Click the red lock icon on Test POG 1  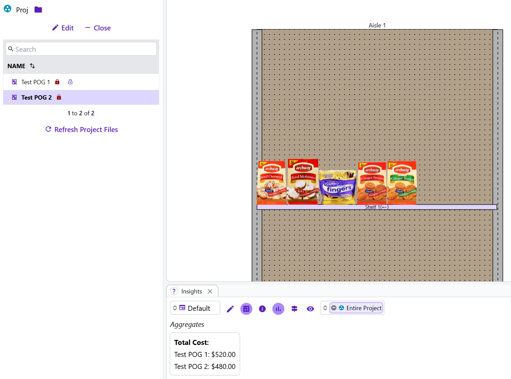click(57, 82)
